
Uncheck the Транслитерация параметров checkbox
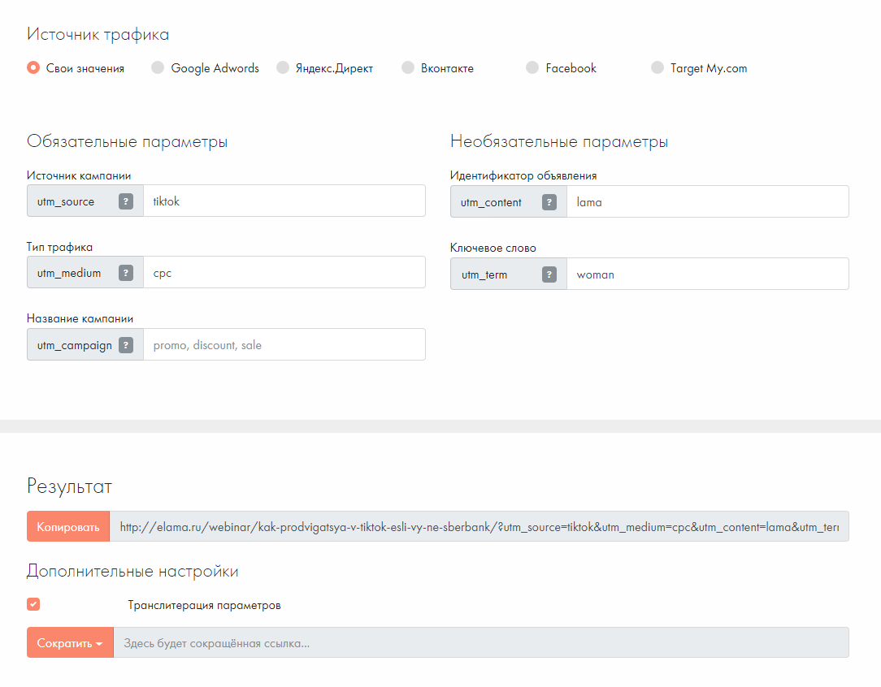coord(33,604)
